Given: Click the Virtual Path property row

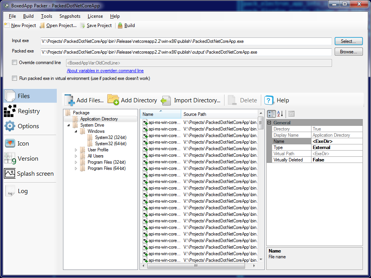Looking at the screenshot, I should pyautogui.click(x=317, y=154).
